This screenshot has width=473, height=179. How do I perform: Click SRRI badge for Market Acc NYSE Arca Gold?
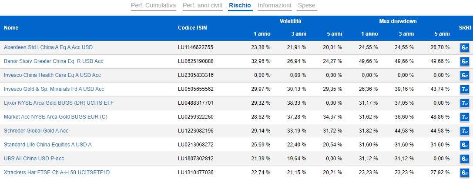(464, 117)
